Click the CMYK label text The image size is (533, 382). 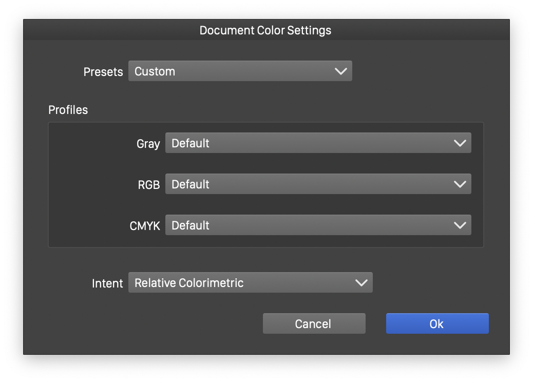[x=145, y=226]
